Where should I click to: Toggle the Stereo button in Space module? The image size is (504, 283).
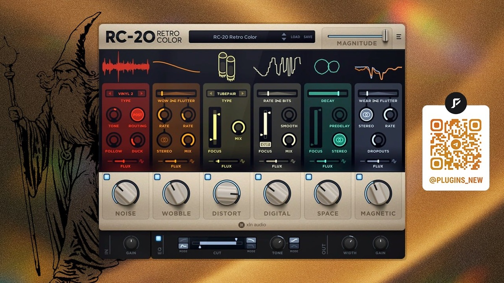point(339,140)
